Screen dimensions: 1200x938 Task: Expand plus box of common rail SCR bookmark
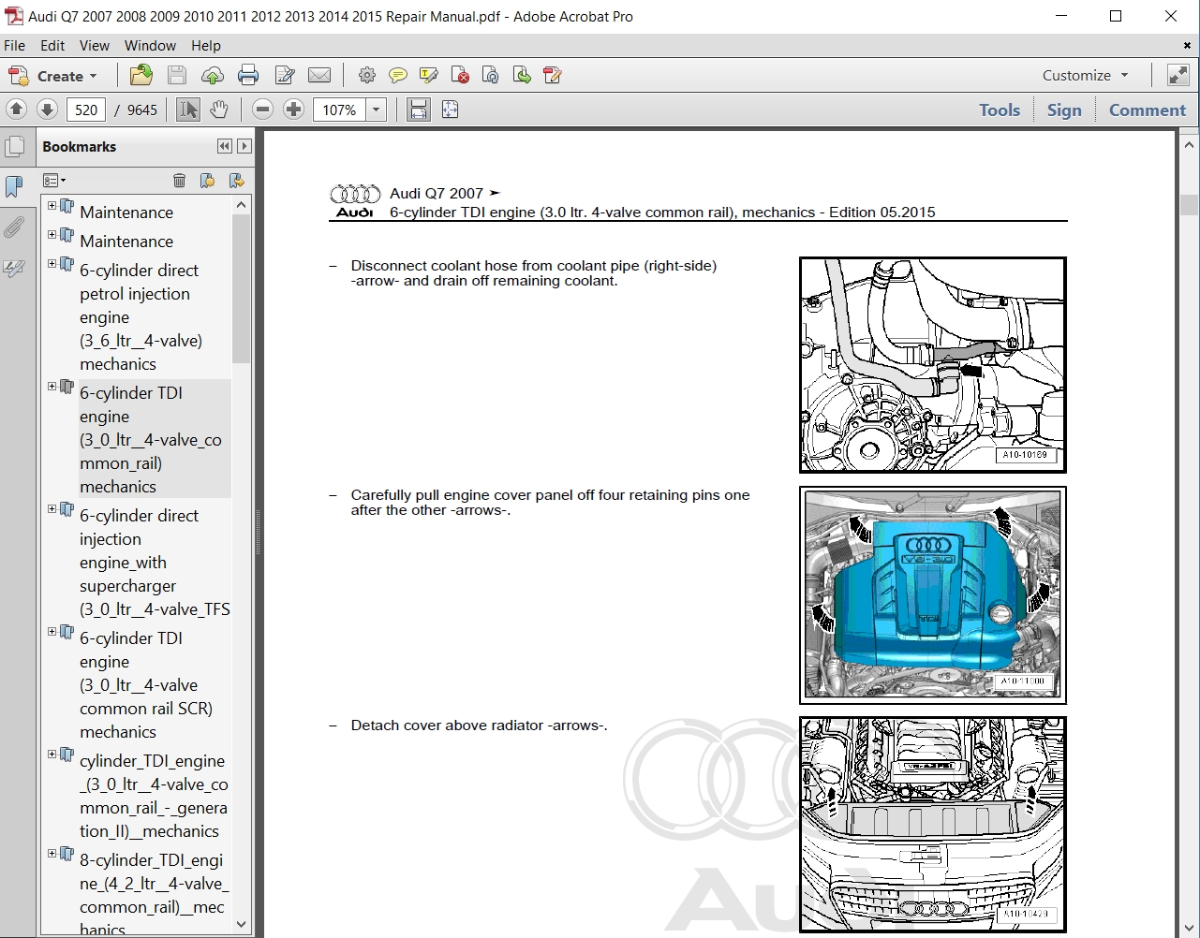pos(52,632)
